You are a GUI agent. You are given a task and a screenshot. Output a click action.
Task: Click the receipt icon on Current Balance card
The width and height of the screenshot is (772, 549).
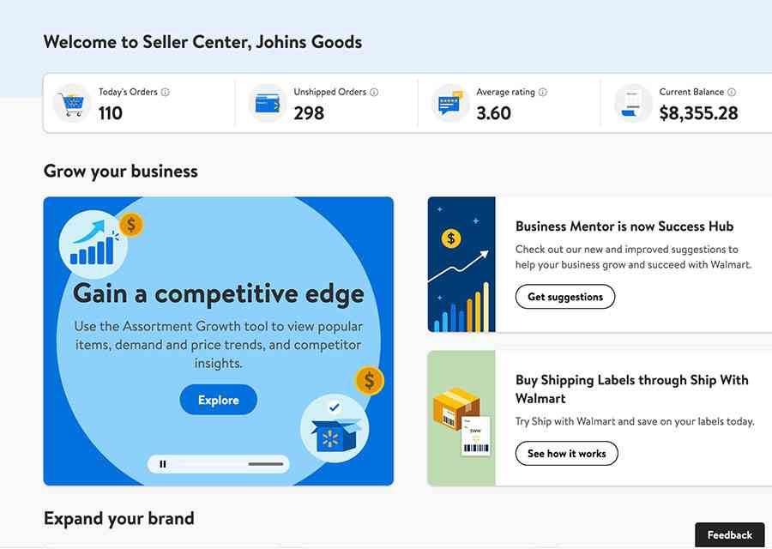click(x=631, y=102)
